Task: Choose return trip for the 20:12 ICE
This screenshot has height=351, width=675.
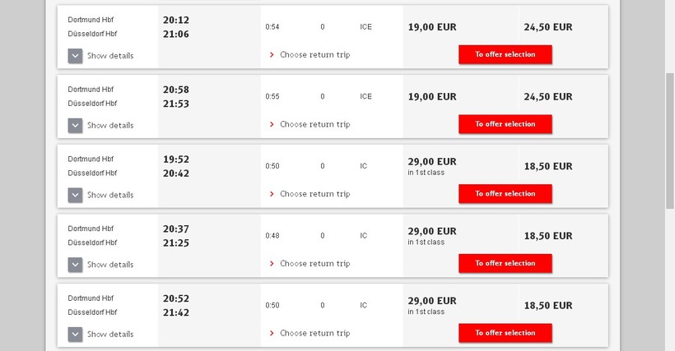Action: click(x=310, y=55)
